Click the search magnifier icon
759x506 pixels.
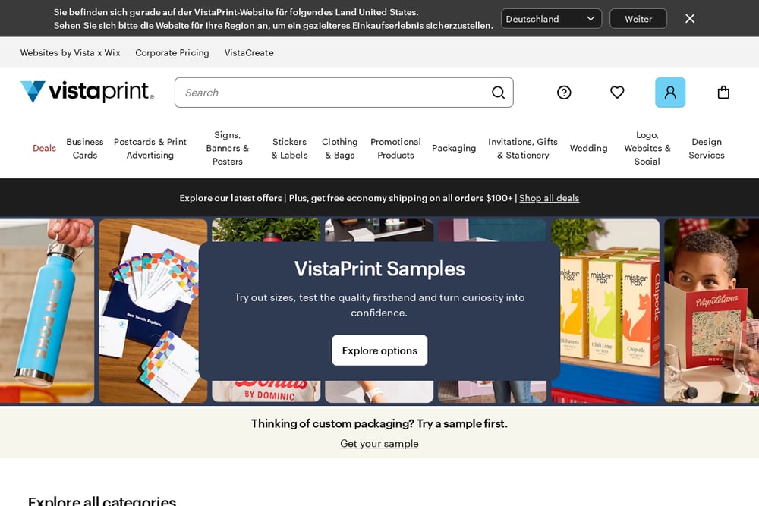(498, 93)
